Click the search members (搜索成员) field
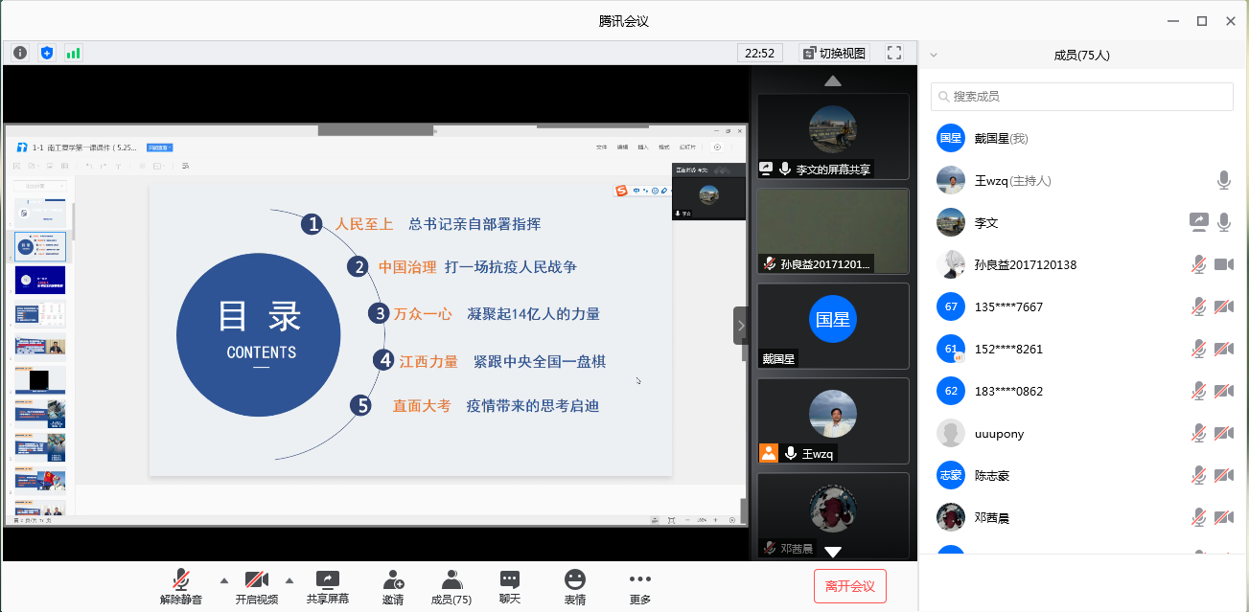 1081,97
